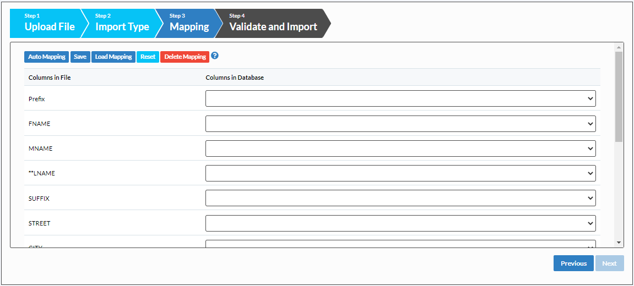The width and height of the screenshot is (634, 286).
Task: Expand the FNAME column dropdown
Action: 400,124
